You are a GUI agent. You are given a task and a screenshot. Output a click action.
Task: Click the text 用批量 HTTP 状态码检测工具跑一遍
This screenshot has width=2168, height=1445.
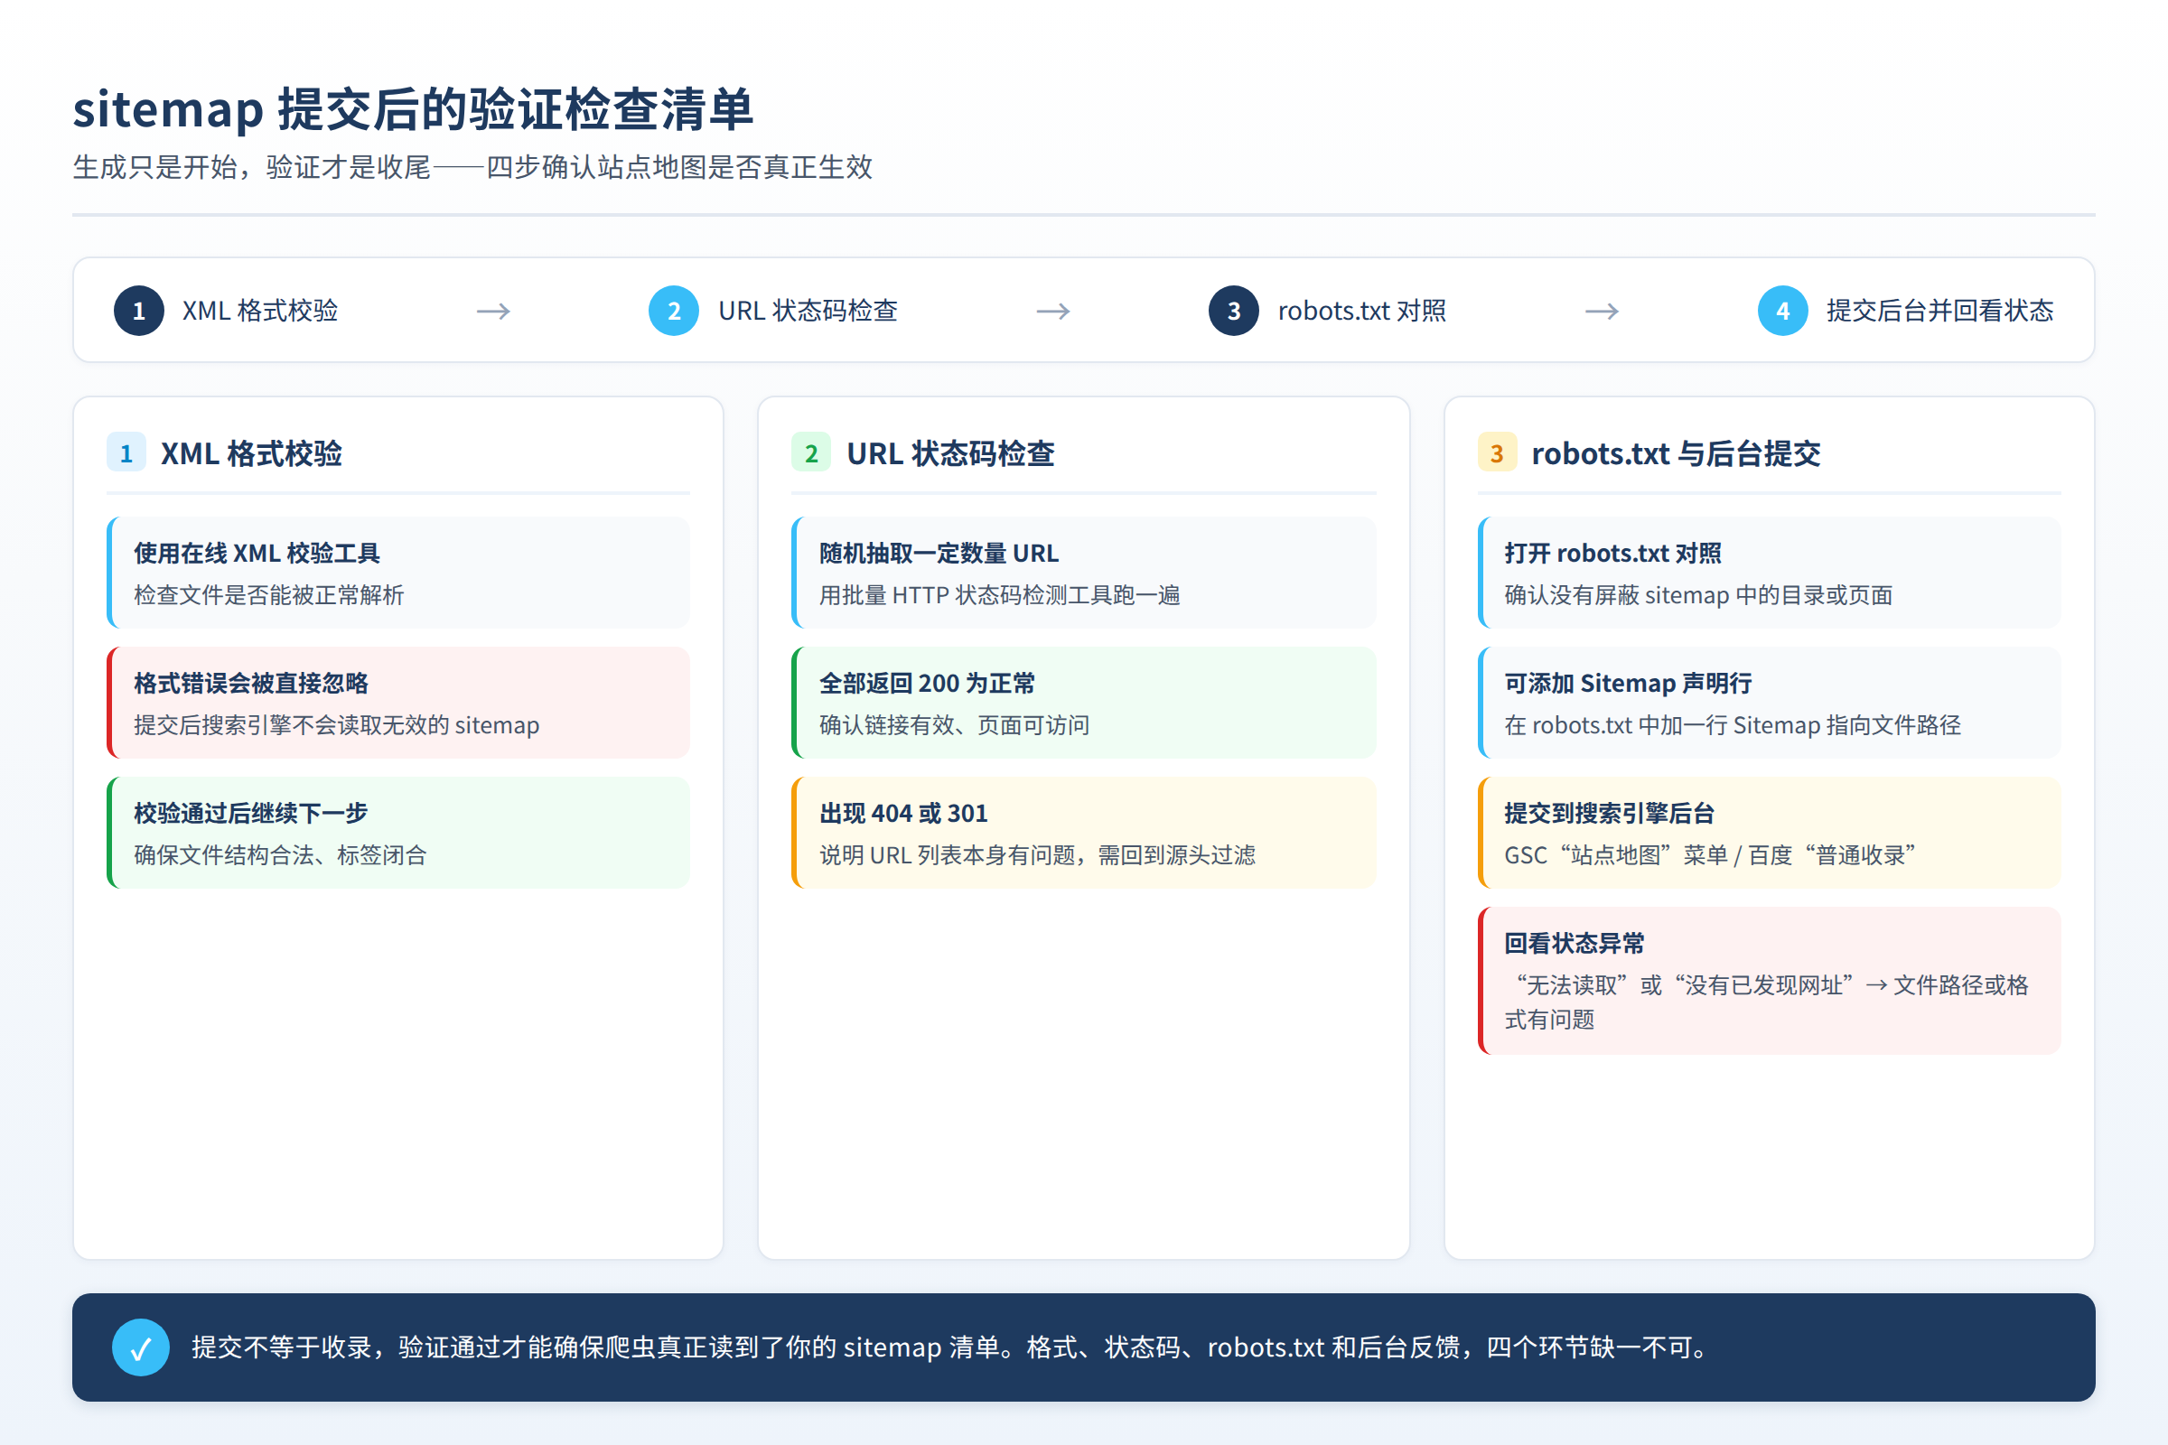999,594
